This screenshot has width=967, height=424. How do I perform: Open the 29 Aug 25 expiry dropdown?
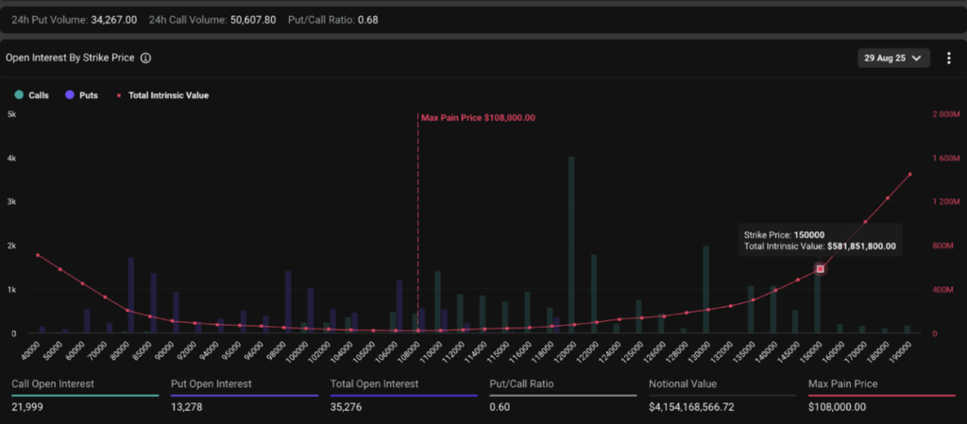pos(893,59)
